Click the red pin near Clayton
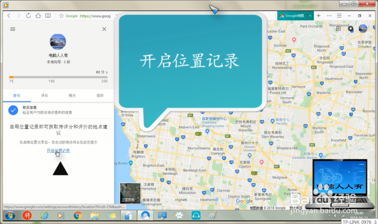The height and width of the screenshot is (224, 378). point(262,162)
